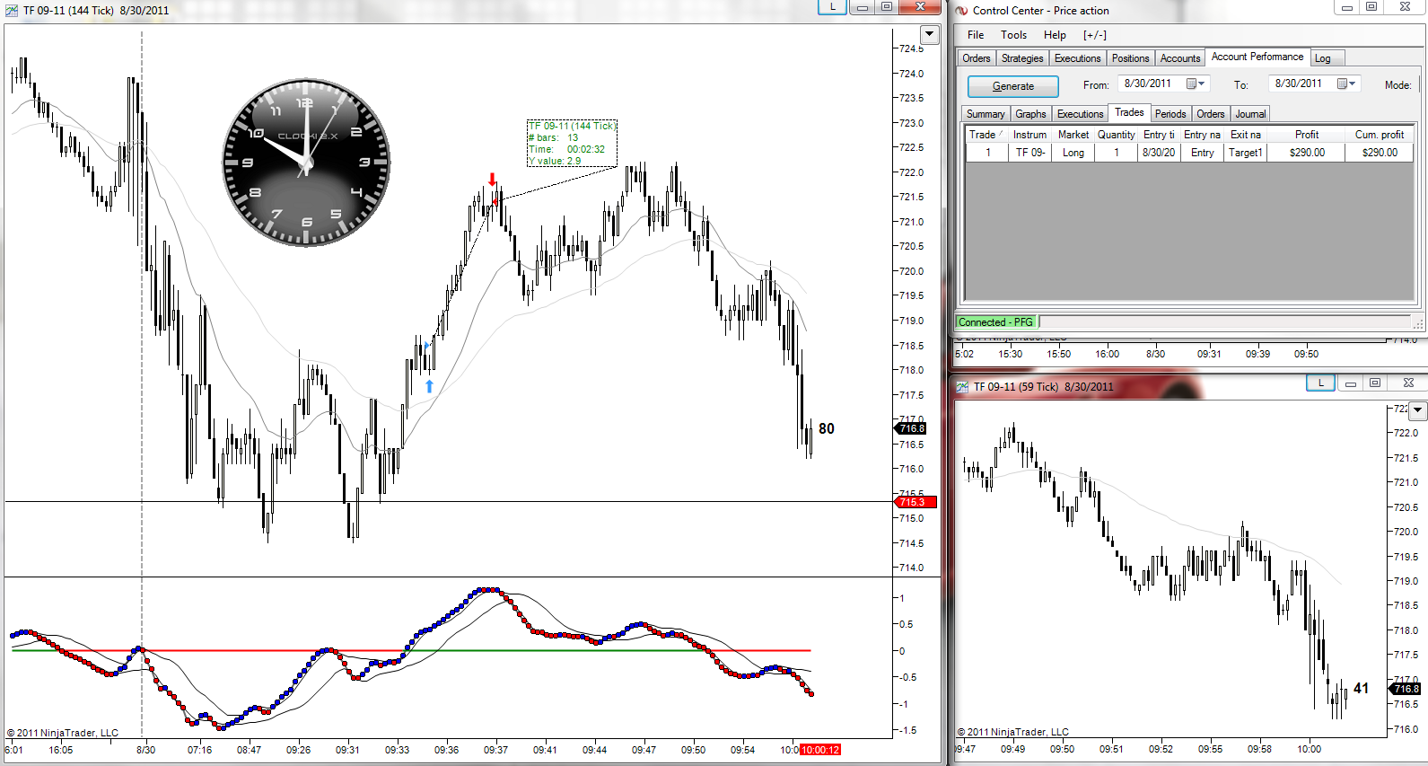1428x766 pixels.
Task: Open the Orders sub-tab beside Periods
Action: pyautogui.click(x=1211, y=114)
